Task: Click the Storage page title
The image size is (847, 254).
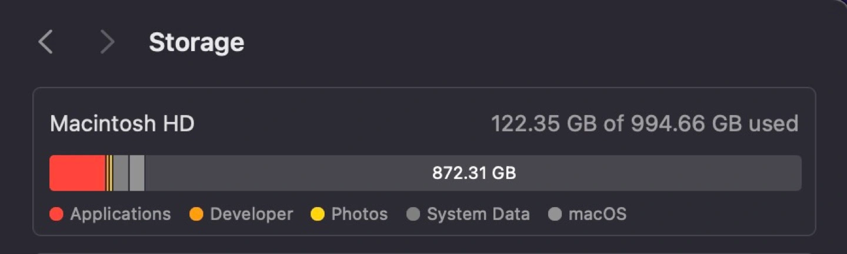Action: (x=196, y=42)
